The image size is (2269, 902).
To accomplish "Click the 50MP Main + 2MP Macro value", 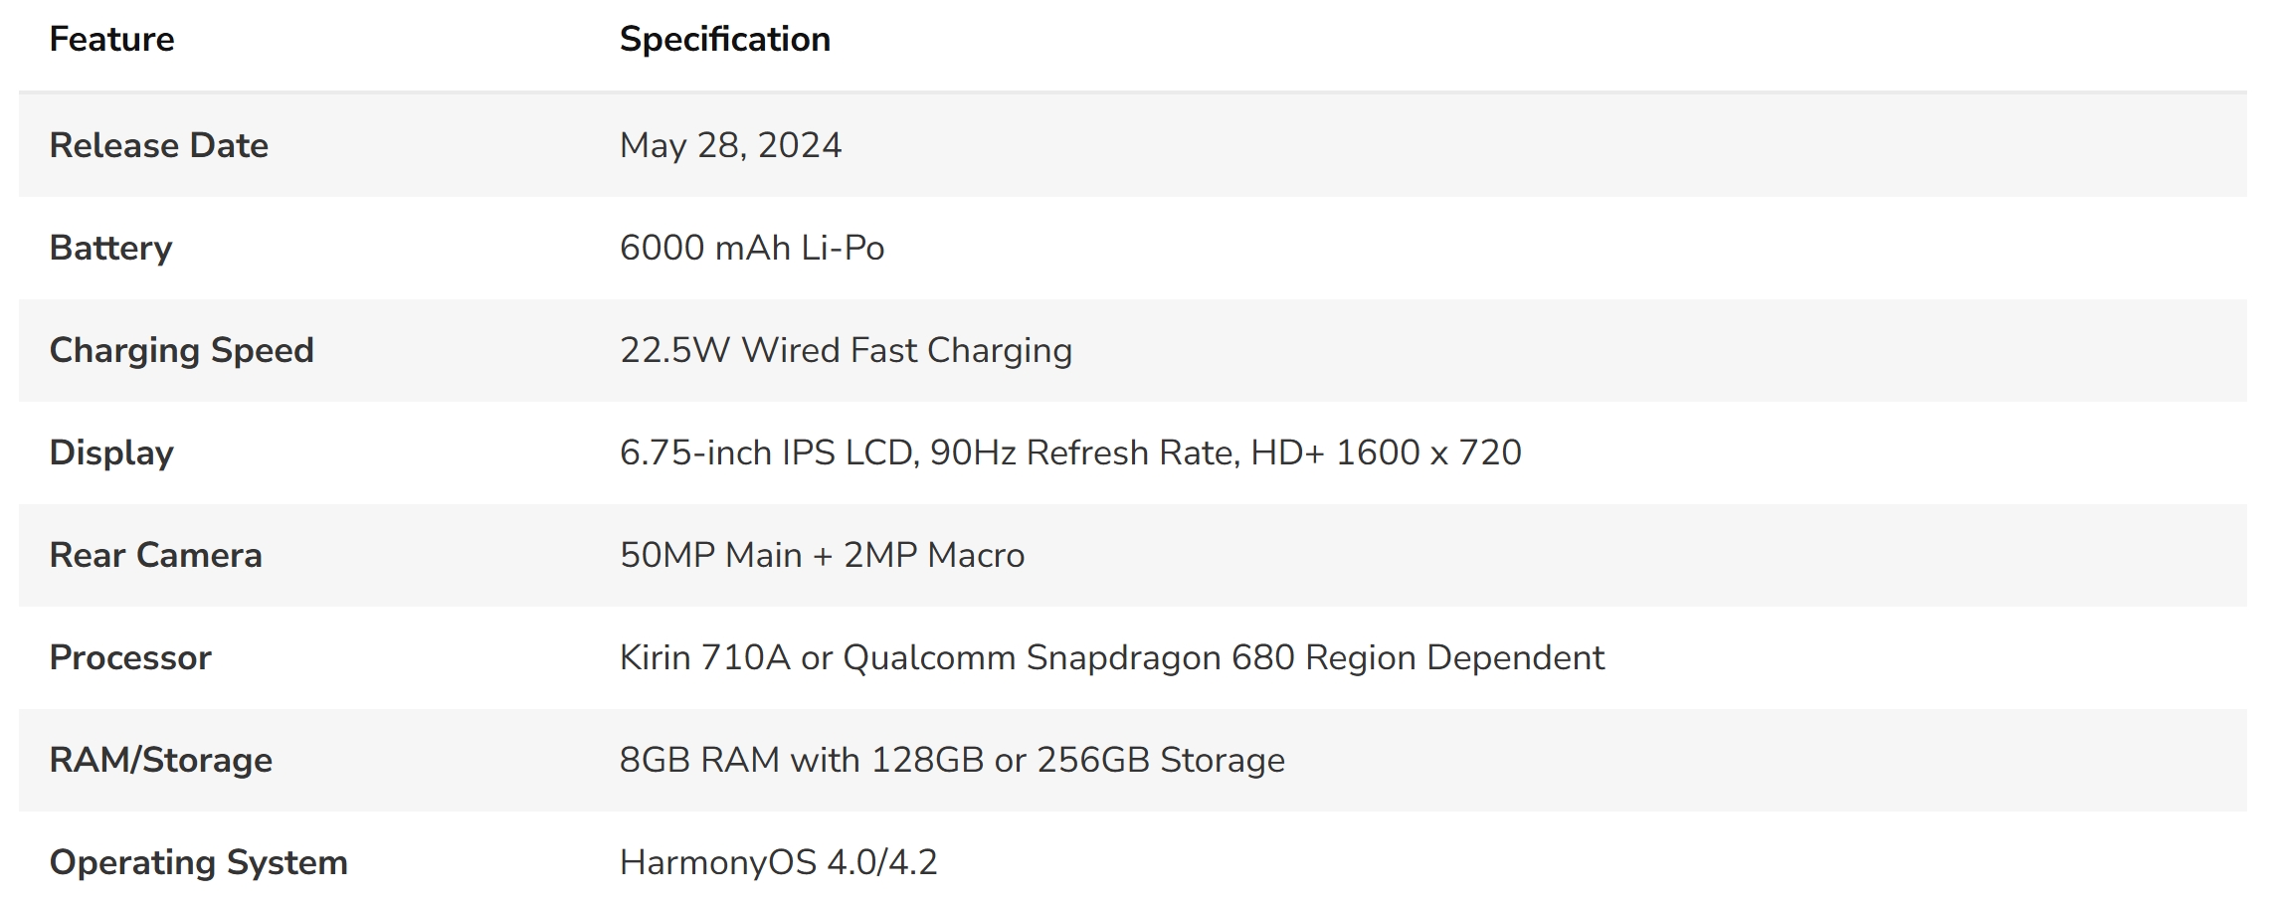I will point(822,555).
